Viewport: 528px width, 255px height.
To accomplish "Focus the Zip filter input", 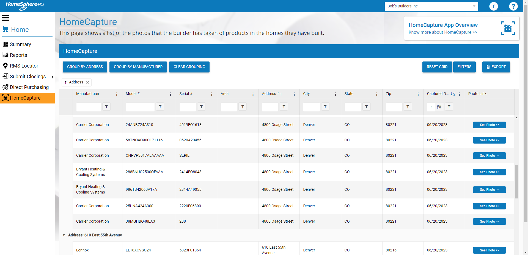I will (394, 107).
